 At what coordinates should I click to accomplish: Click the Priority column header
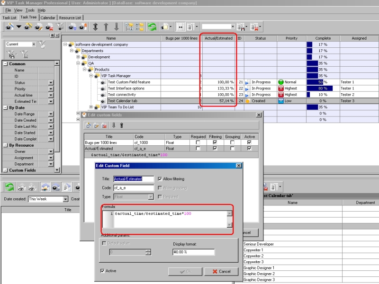click(292, 38)
